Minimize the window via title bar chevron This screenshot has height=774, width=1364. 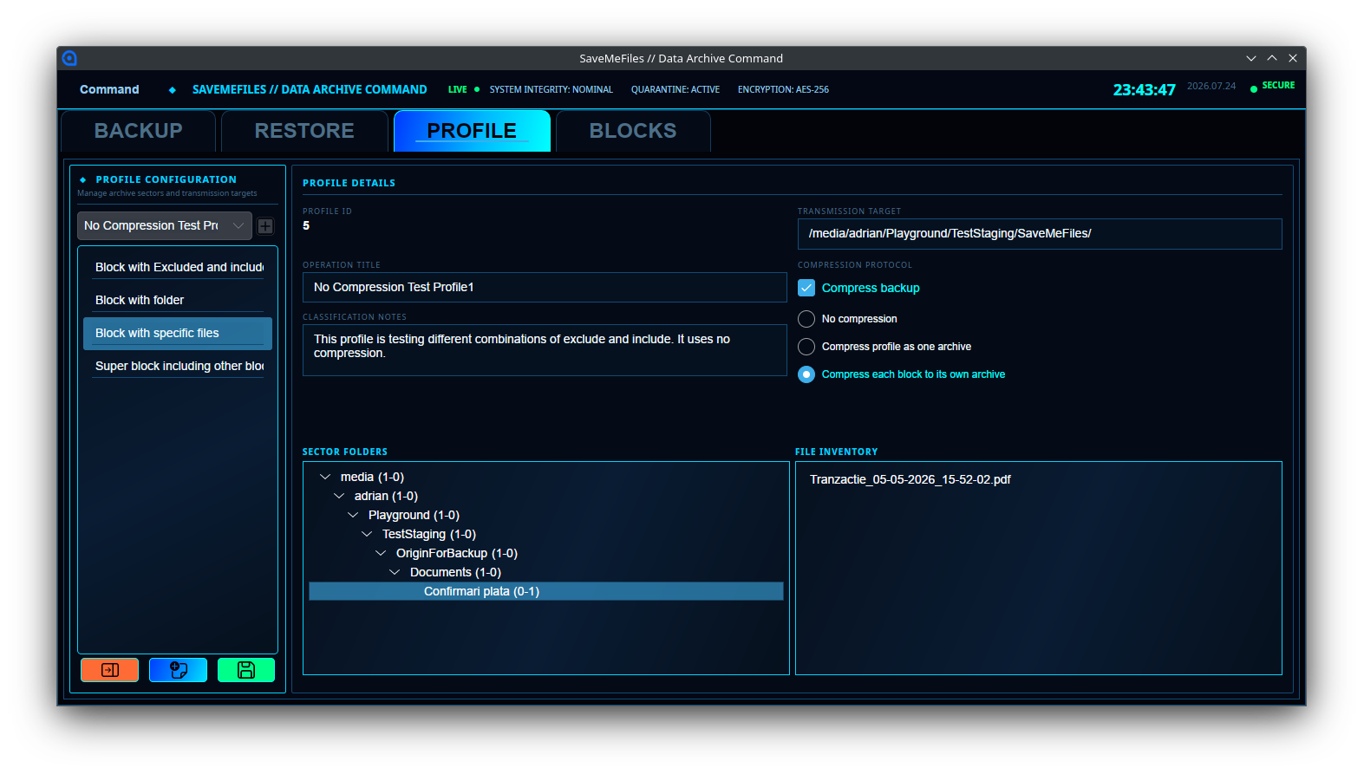tap(1251, 58)
